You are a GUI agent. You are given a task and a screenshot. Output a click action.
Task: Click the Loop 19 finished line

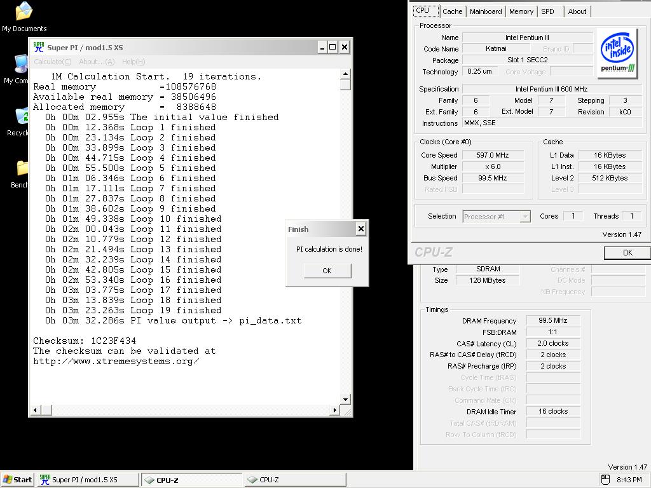[x=134, y=310]
